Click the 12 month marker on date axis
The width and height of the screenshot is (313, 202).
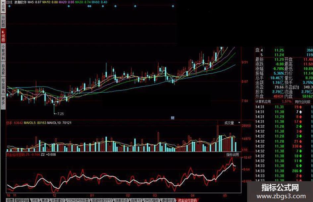54,195
